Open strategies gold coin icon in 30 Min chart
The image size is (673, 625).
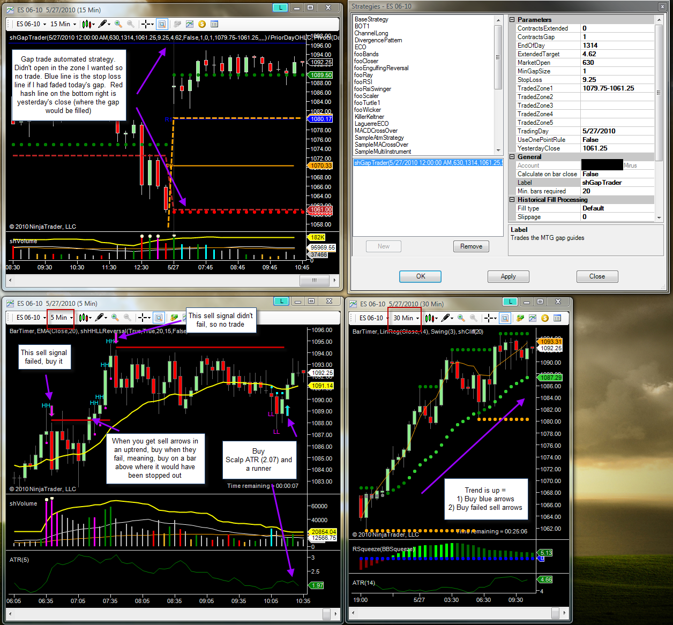545,318
